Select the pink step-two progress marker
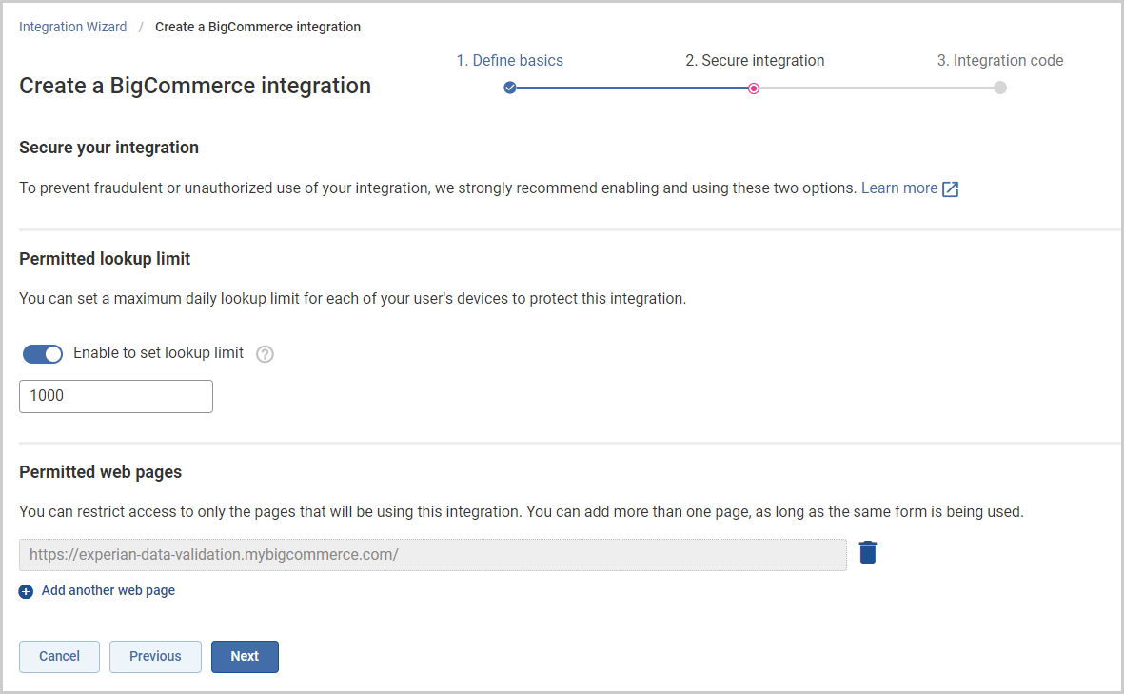 pyautogui.click(x=754, y=88)
